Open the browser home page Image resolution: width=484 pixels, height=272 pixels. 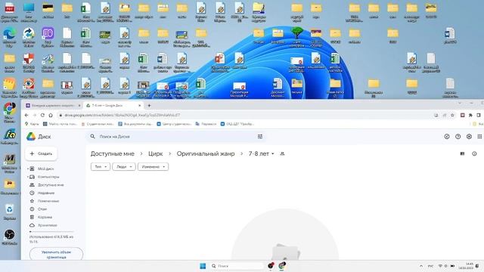51,115
